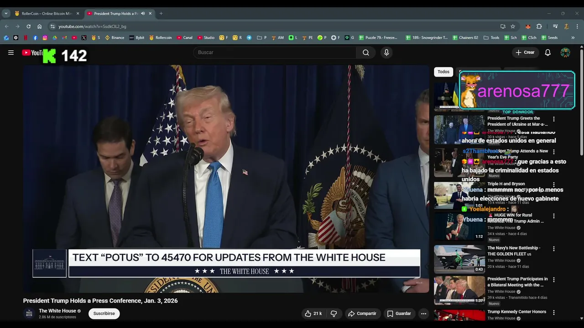The image size is (584, 328).
Task: Start voice search with the microphone icon
Action: tap(386, 52)
